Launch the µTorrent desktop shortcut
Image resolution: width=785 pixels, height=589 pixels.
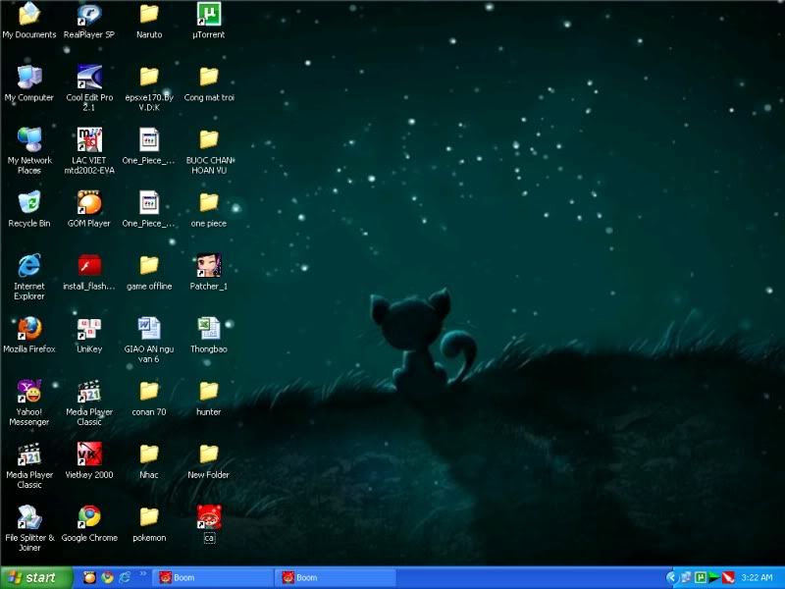[209, 20]
